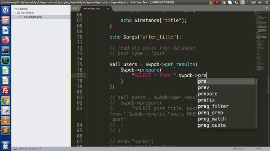Open the text editor pencil icon in dock
Screen dimensions: 270x151
click(5, 111)
